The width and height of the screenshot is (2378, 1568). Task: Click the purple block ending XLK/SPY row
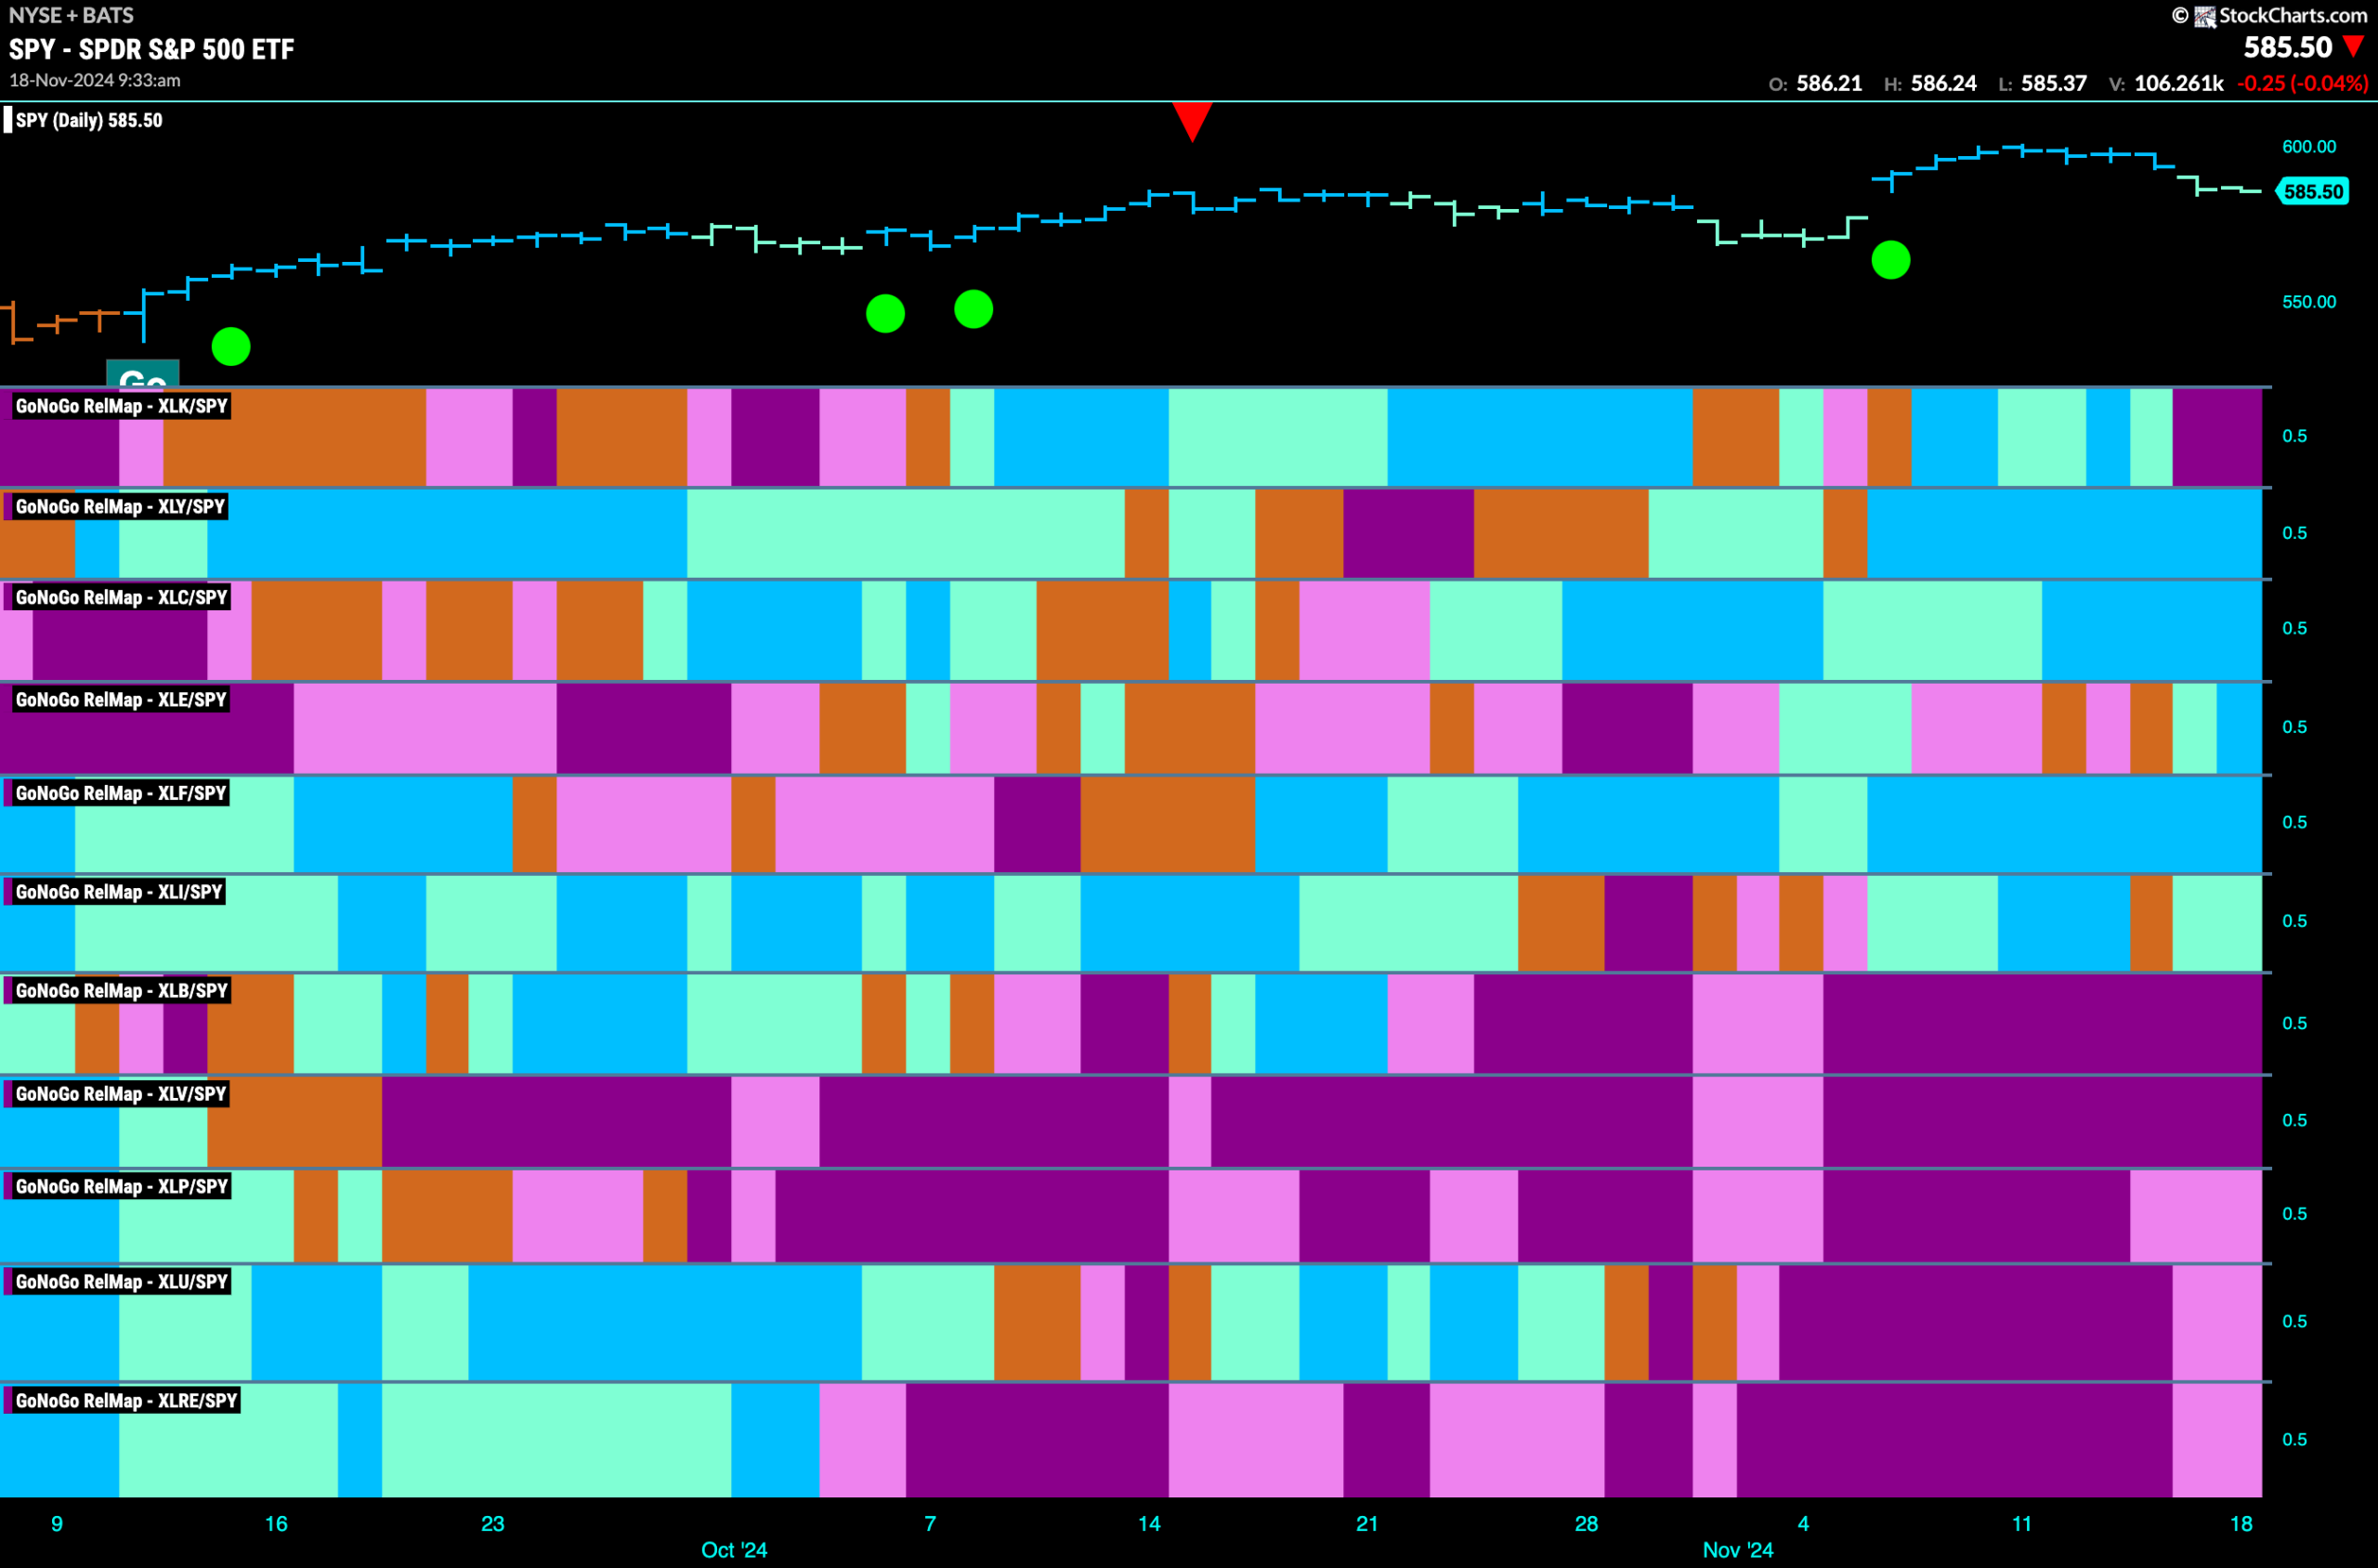(x=2217, y=437)
